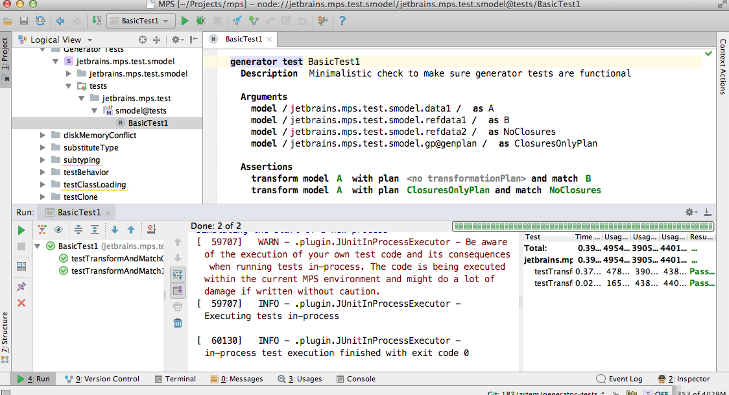Click the Save All floppy icon
Image resolution: width=729 pixels, height=395 pixels.
(x=24, y=21)
